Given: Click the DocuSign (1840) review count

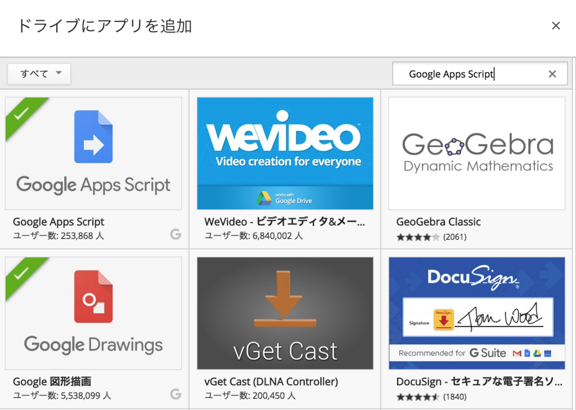Looking at the screenshot, I should 454,397.
